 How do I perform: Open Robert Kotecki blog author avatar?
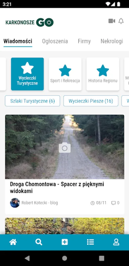15,203
